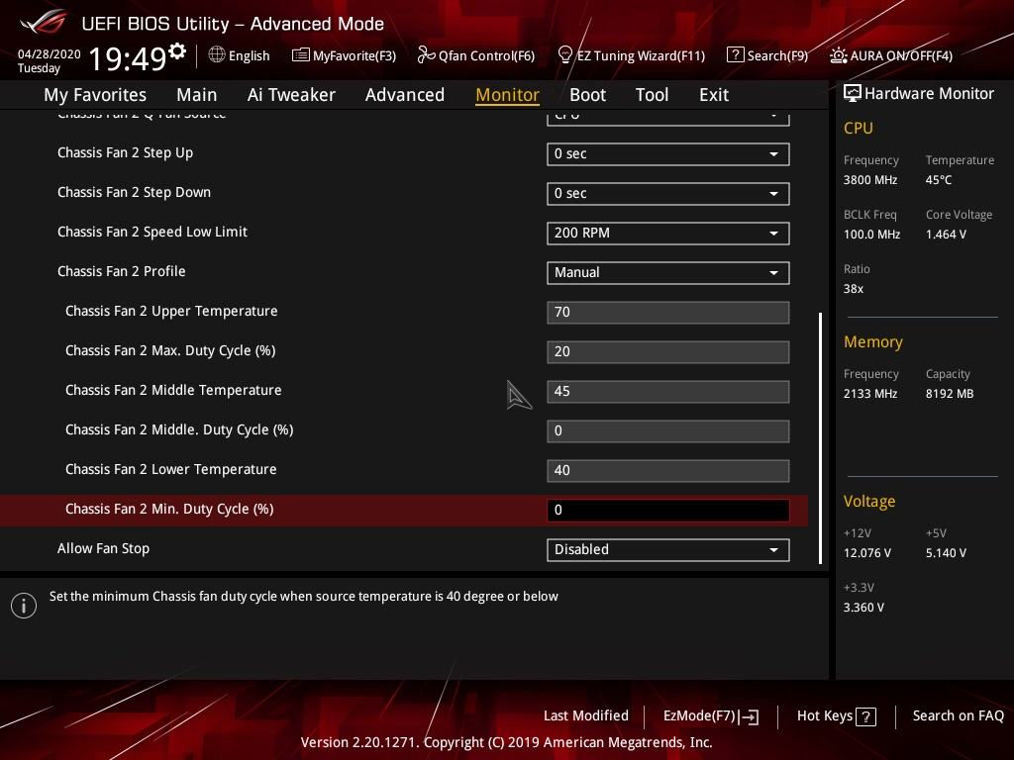Image resolution: width=1014 pixels, height=760 pixels.
Task: Select the Chassis Fan 2 Step Up label
Action: click(125, 153)
